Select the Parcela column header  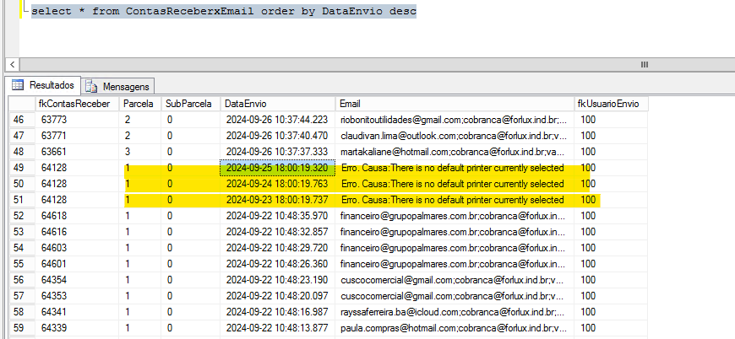point(139,103)
